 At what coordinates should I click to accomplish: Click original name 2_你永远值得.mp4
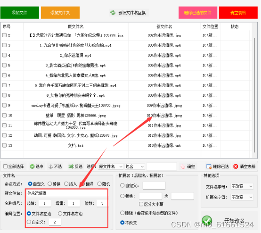point(75,55)
